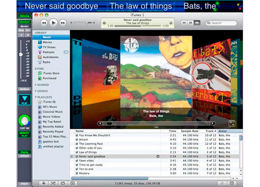The height and width of the screenshot is (187, 260).
Task: Click the monitor level fader handle
Action: (x=21, y=54)
